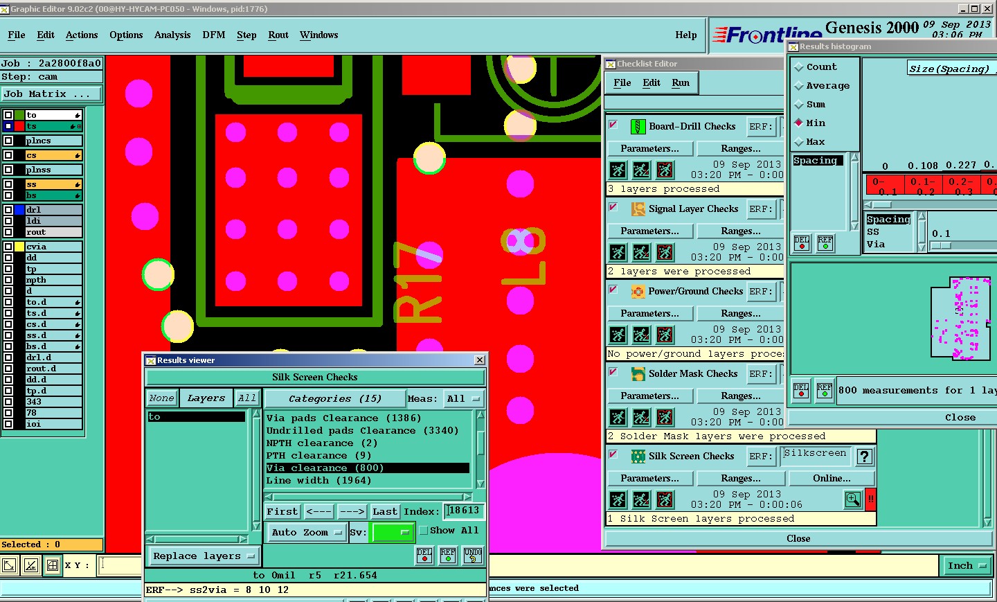Click the Index input field

(x=464, y=511)
